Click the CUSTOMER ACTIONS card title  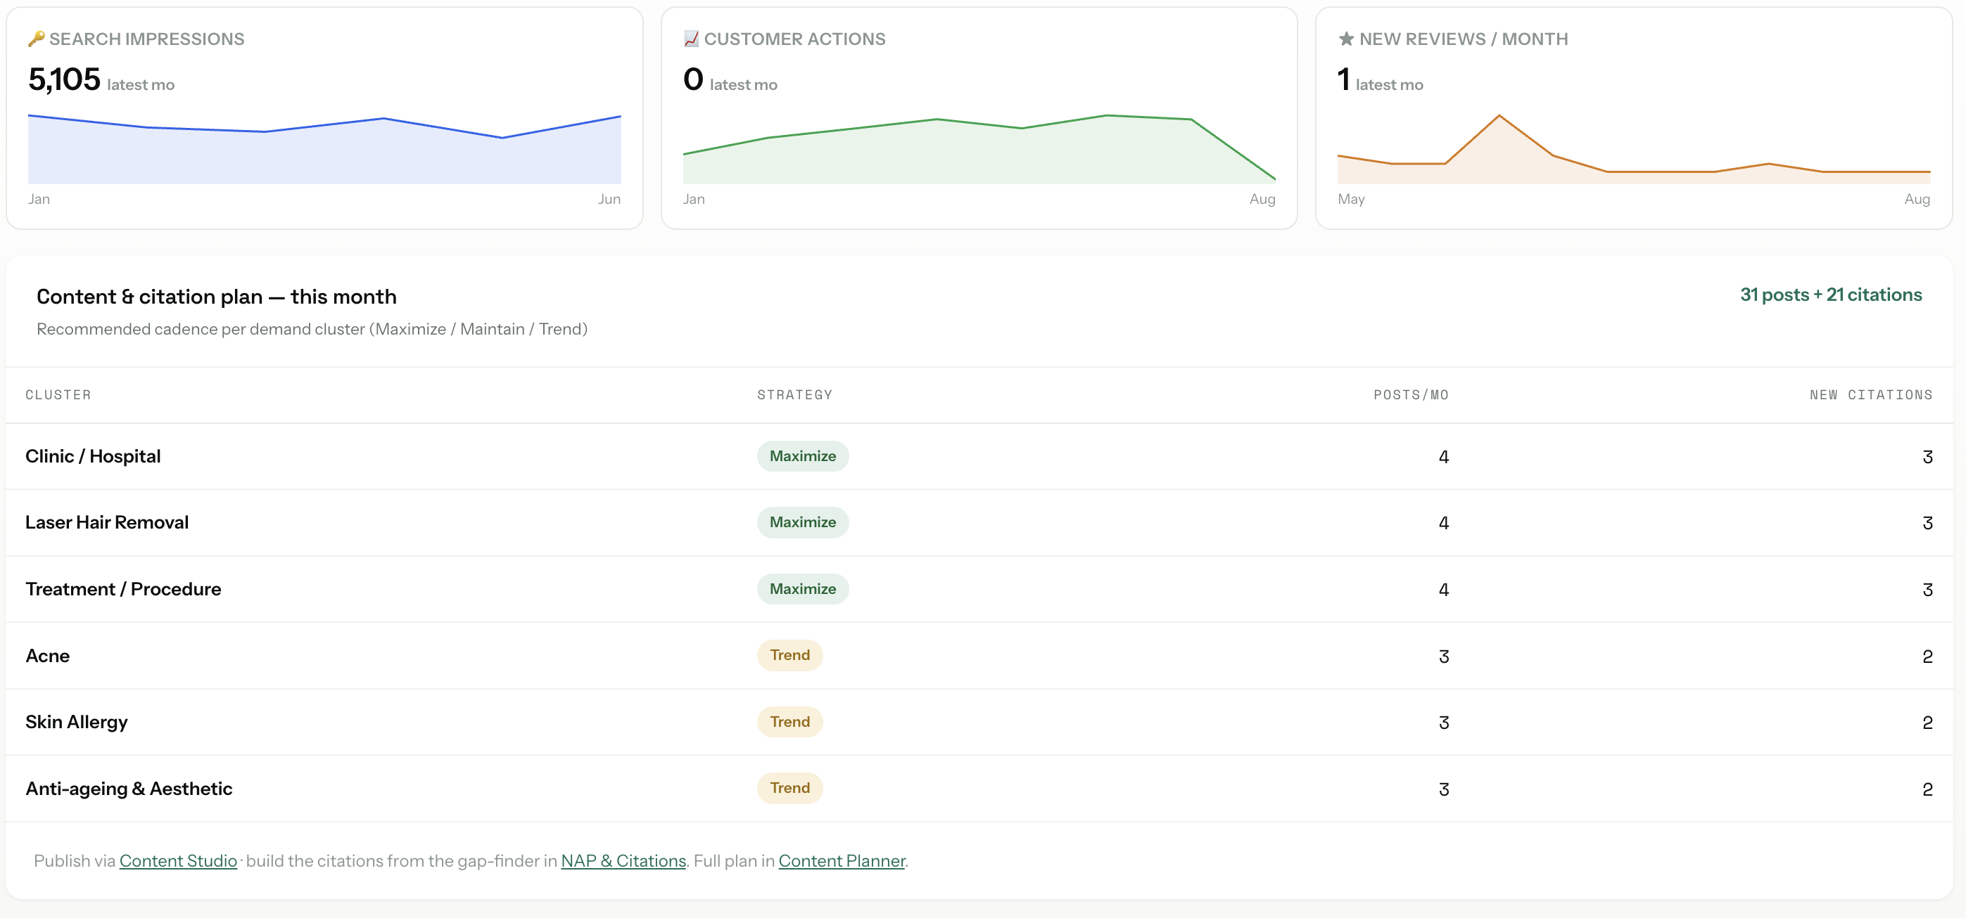794,39
